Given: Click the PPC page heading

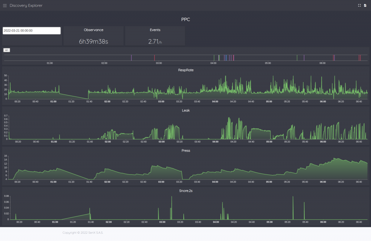Looking at the screenshot, I should [185, 20].
